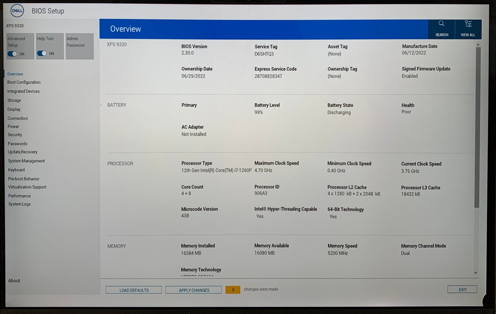Click the scrollbar up arrow
The image size is (496, 314).
478,45
